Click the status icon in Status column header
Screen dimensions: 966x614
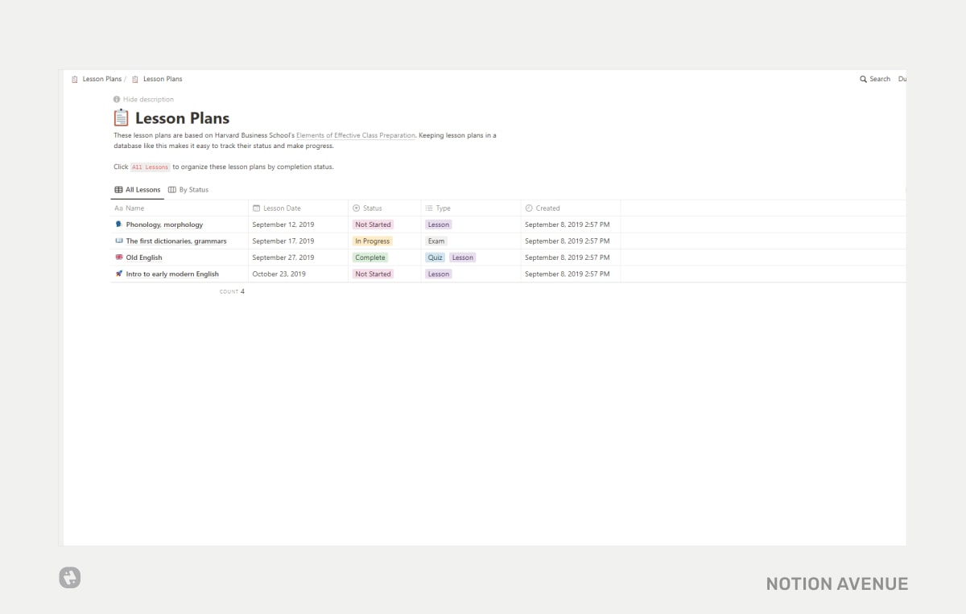click(357, 208)
